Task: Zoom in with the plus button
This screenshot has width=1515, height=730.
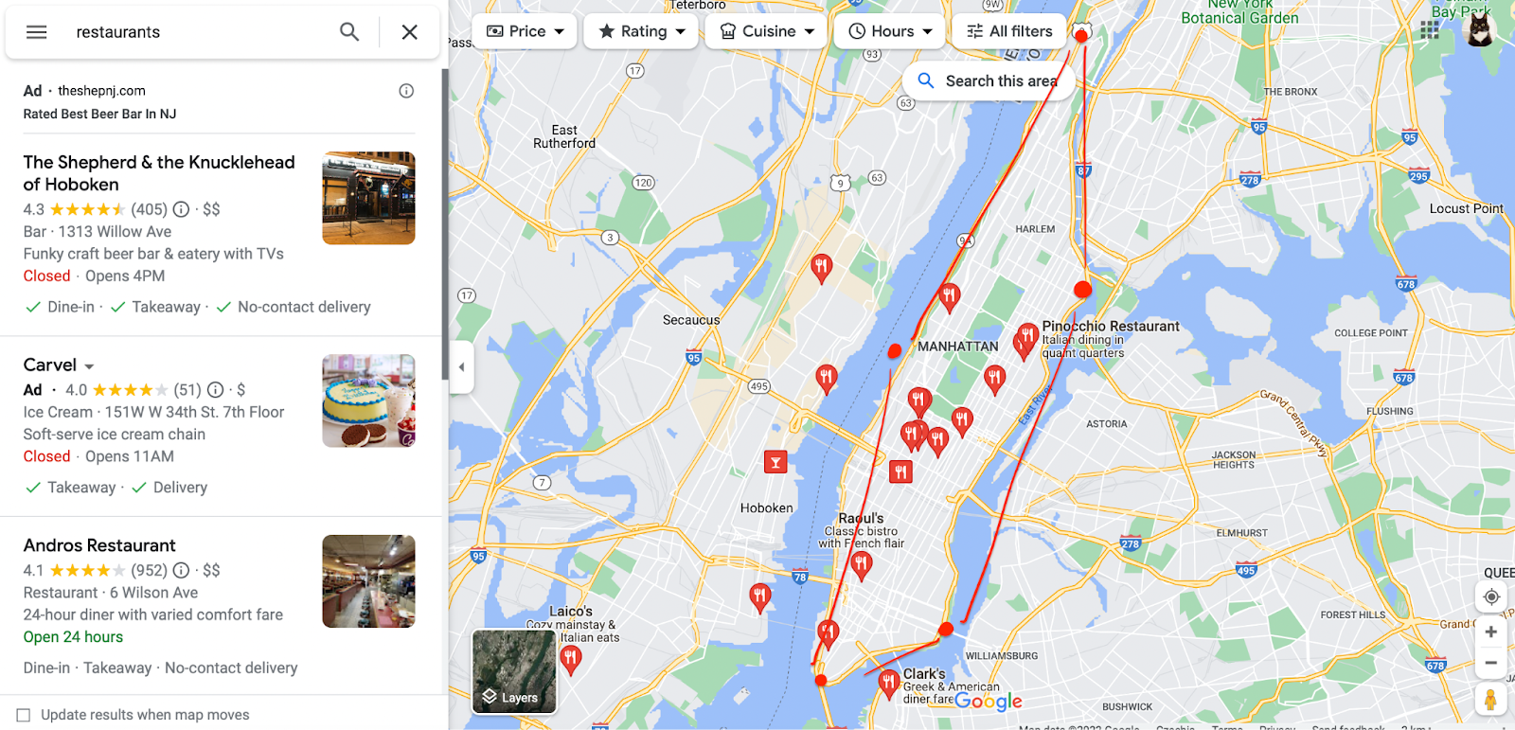Action: click(x=1491, y=632)
